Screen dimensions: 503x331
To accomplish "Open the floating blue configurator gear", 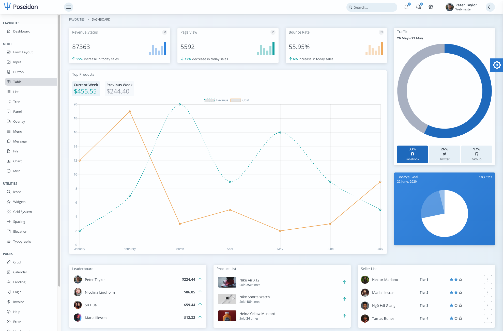I will [x=497, y=65].
